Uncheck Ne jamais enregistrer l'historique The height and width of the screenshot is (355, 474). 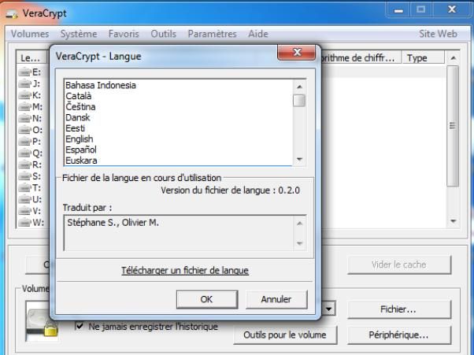click(80, 327)
